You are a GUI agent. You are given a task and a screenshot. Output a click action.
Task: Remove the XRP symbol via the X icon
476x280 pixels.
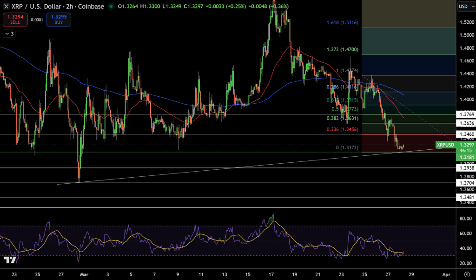pos(5,7)
